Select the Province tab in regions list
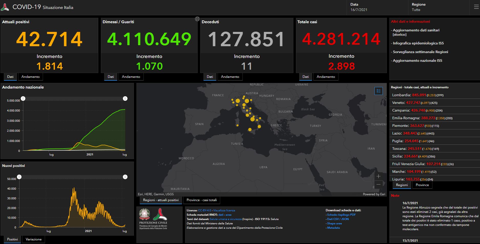The height and width of the screenshot is (244, 480). click(422, 185)
